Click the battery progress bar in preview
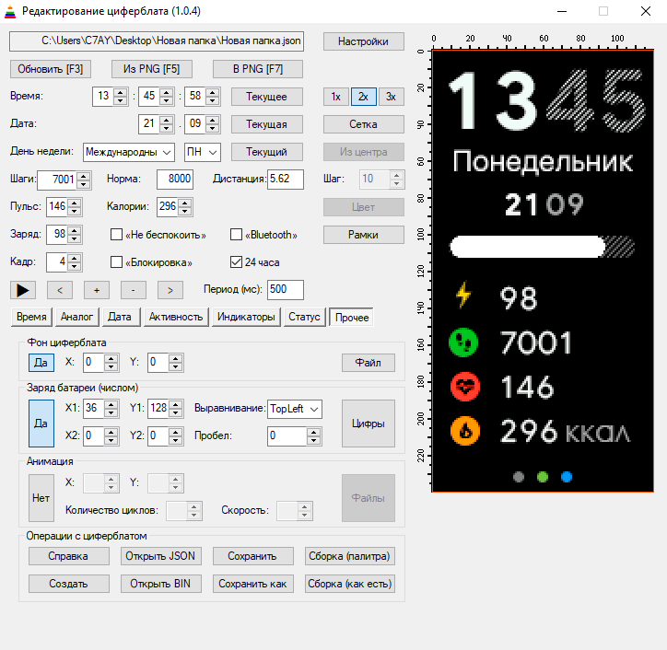This screenshot has height=650, width=667. point(543,247)
